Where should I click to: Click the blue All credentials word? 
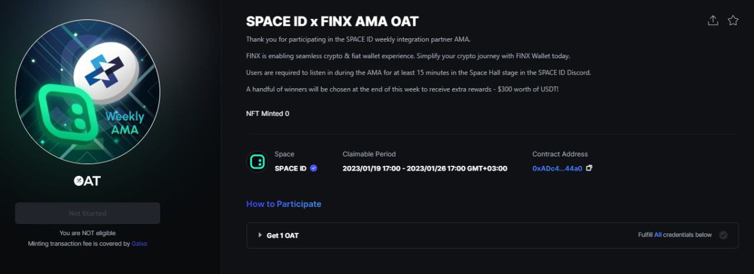point(658,235)
